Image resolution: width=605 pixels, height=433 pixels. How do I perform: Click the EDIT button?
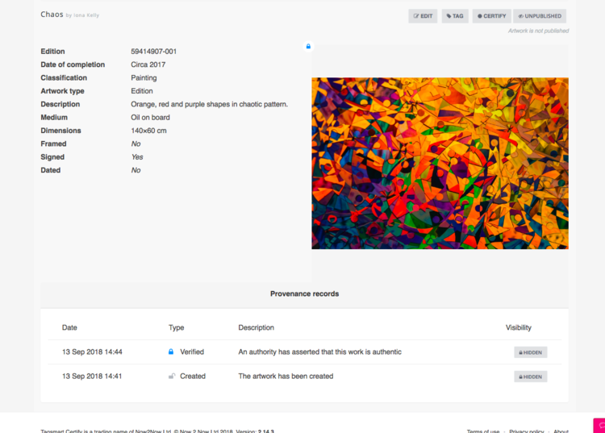(x=423, y=16)
